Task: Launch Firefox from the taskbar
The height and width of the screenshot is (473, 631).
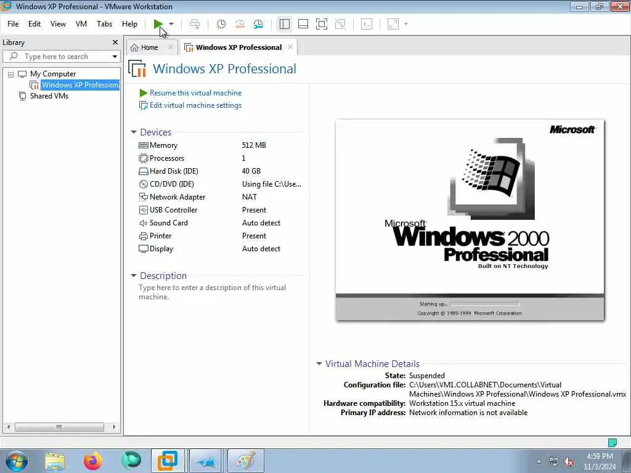Action: point(93,461)
